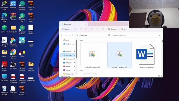Collapse the Hoy group header
179x101 pixels.
[79, 40]
